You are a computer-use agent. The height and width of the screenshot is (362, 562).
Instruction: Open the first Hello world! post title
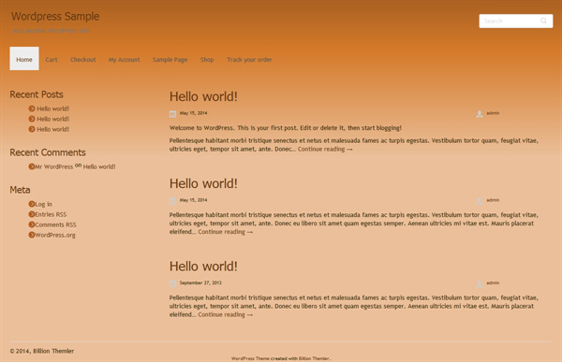point(203,96)
